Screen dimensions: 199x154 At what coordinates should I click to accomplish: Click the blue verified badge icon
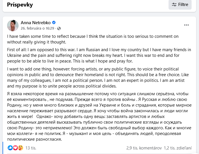(x=54, y=22)
